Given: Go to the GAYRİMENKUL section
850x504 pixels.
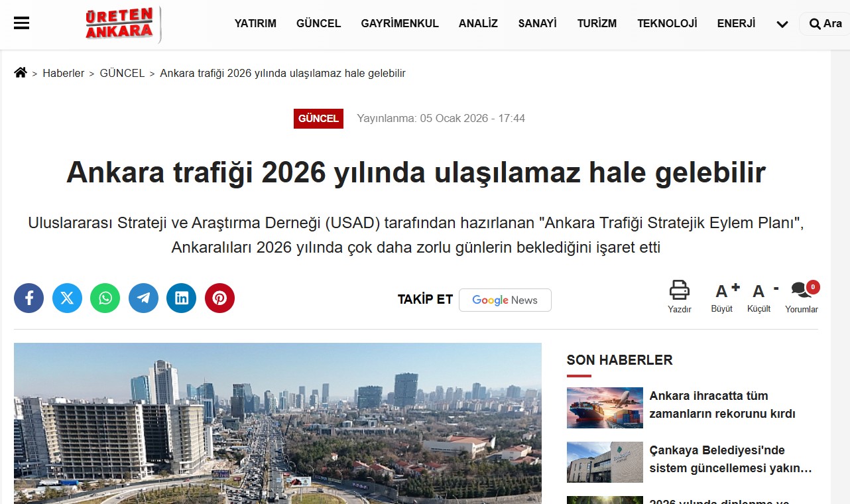Looking at the screenshot, I should [x=400, y=24].
